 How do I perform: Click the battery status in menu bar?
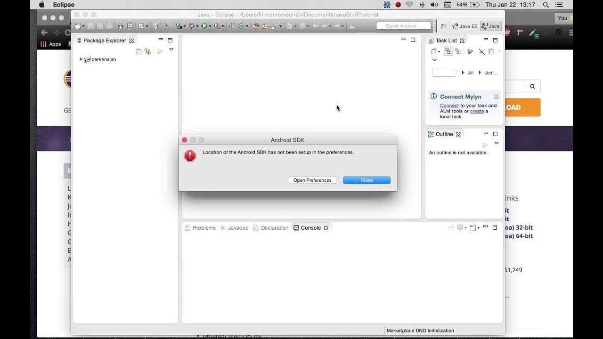468,5
